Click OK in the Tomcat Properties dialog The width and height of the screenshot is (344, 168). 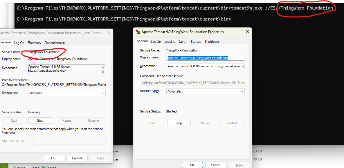coord(192,165)
